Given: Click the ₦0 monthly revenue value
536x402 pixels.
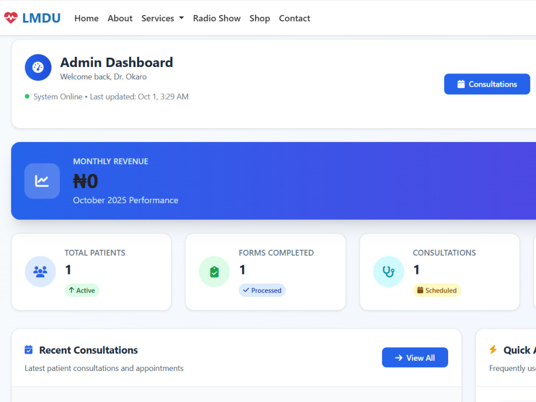Looking at the screenshot, I should [x=85, y=181].
